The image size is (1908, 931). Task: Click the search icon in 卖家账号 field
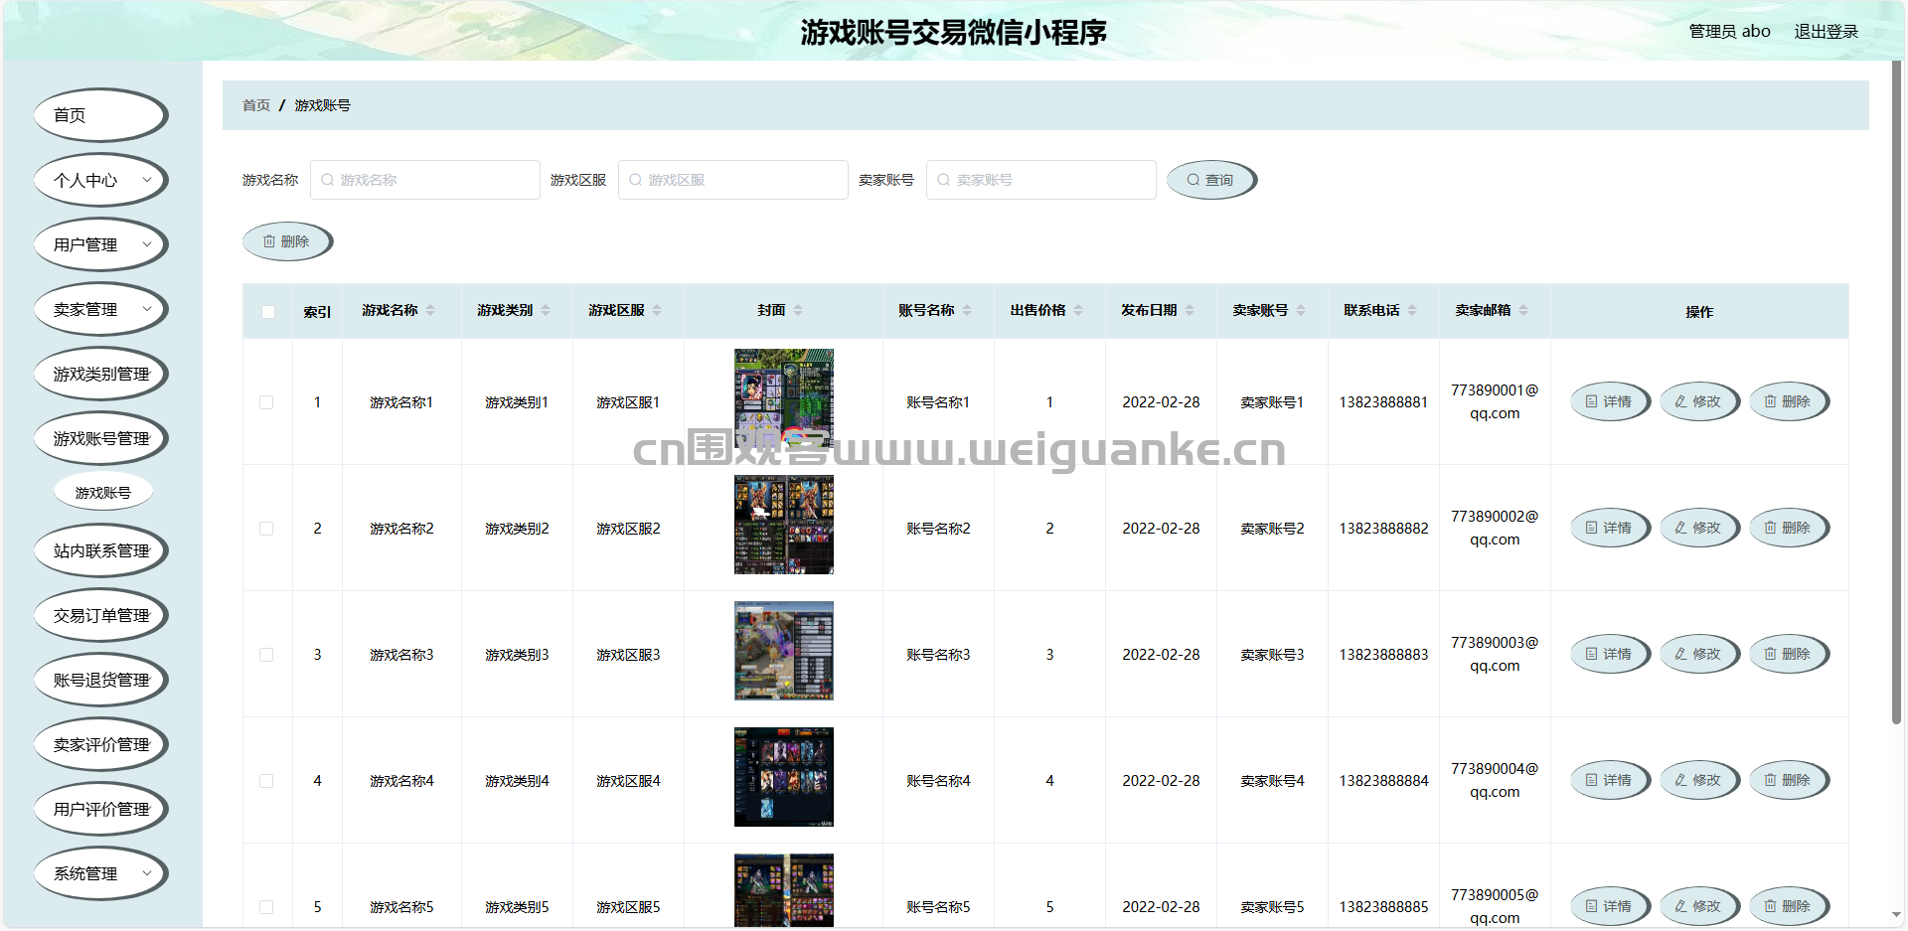[943, 180]
